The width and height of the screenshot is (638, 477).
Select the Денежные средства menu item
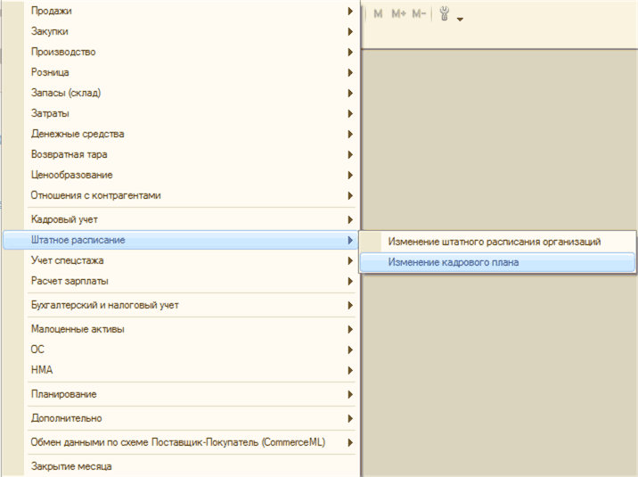tap(78, 134)
